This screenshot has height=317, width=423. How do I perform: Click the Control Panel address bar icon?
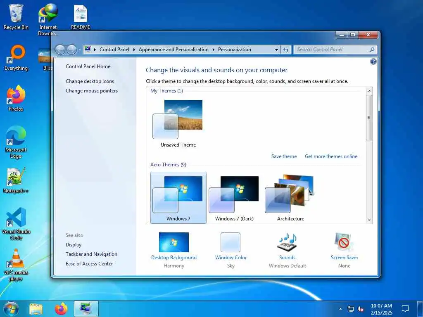coord(88,49)
